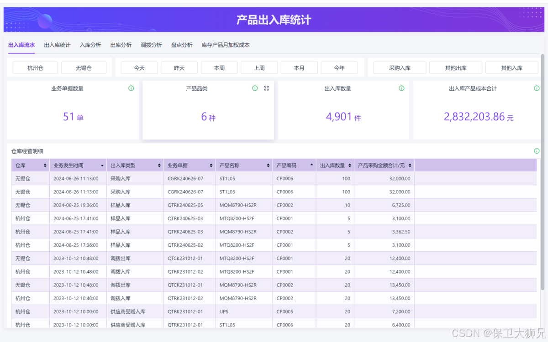Click amount 6,725.00
Image resolution: width=548 pixels, height=342 pixels.
click(401, 205)
